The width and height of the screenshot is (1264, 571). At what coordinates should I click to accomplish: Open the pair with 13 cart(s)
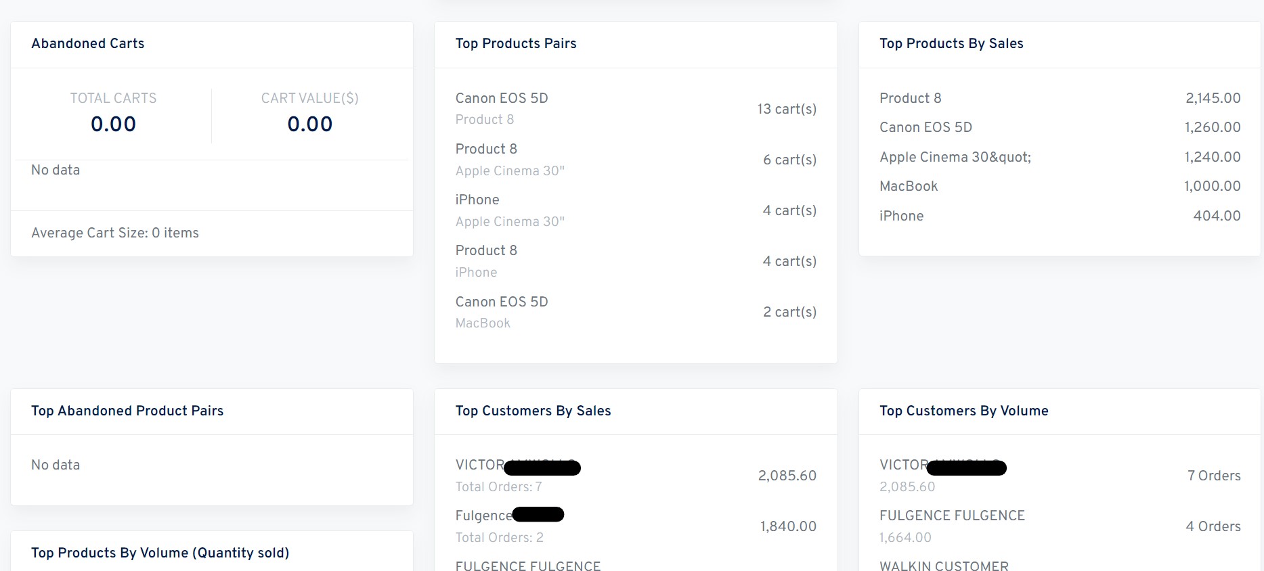(502, 99)
